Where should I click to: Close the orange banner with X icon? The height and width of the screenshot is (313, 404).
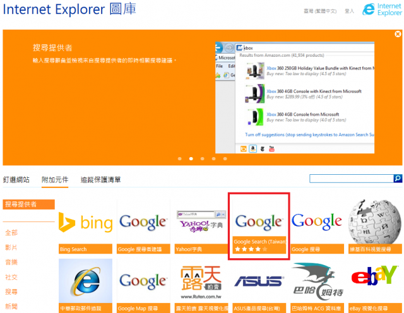(398, 34)
